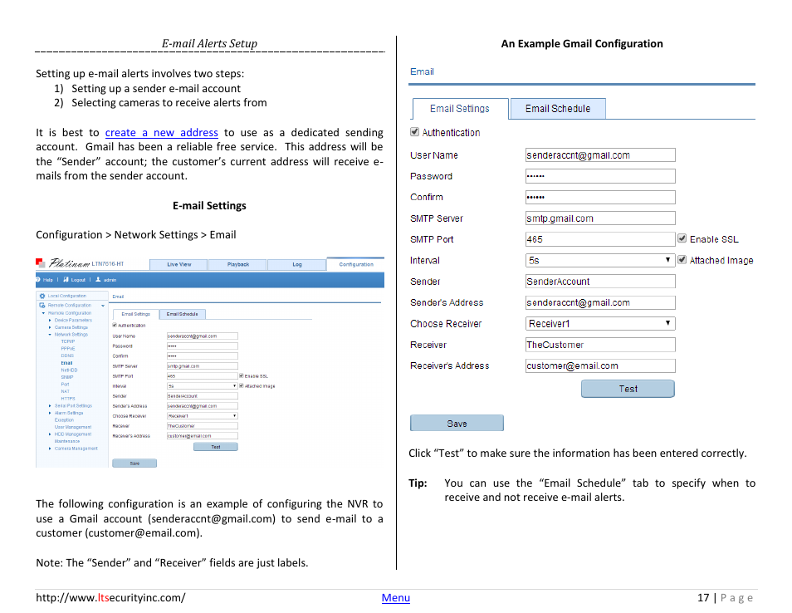Toggle small Authentication checkbox in NVR screenshot

point(115,325)
